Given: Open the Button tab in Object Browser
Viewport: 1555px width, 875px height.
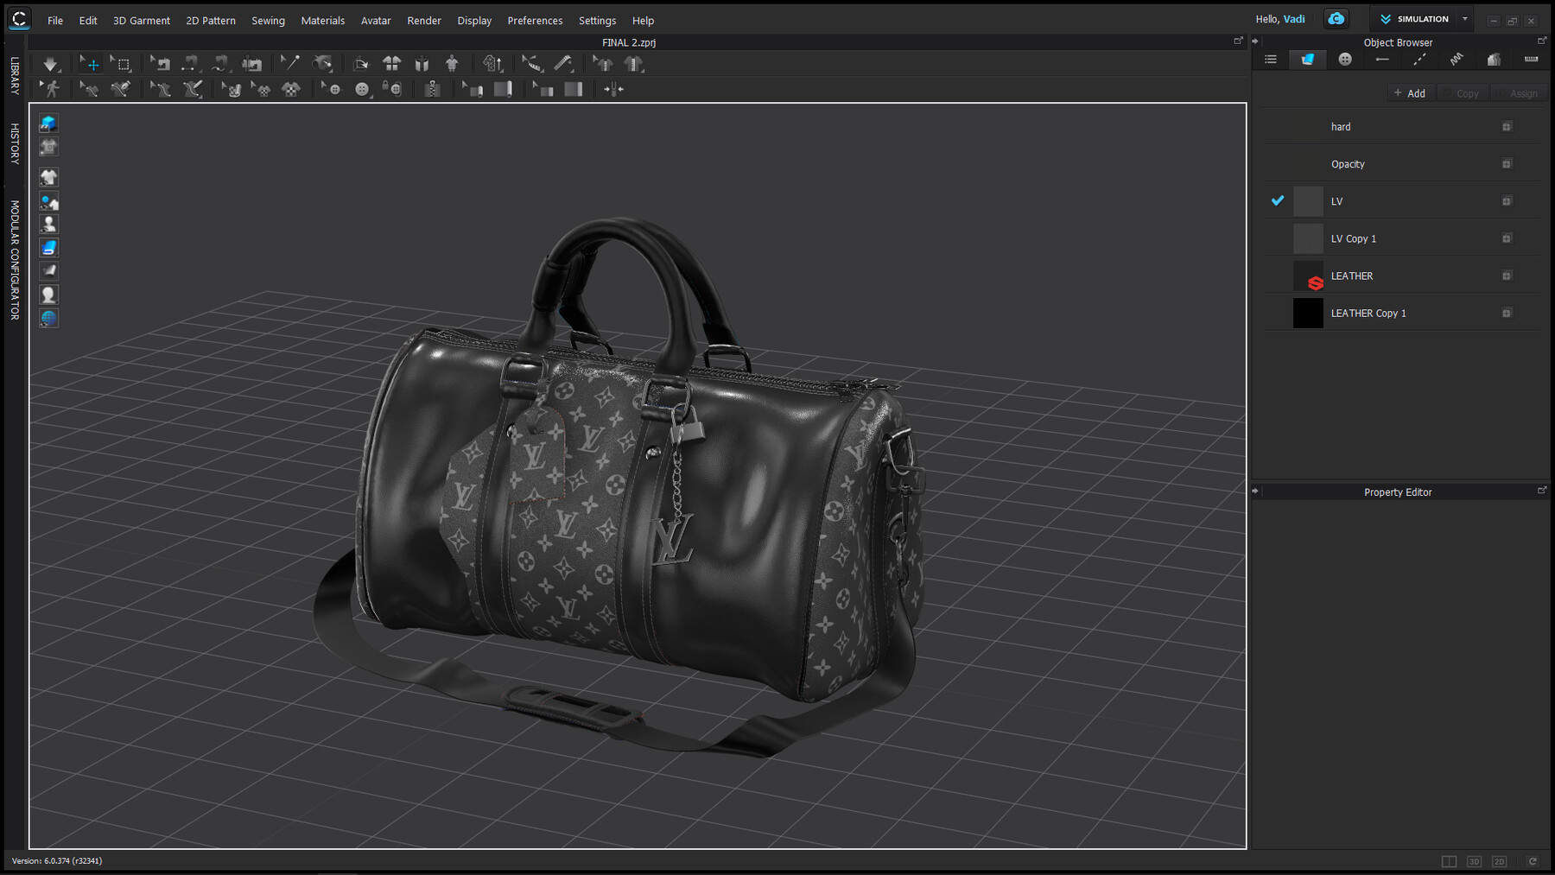Looking at the screenshot, I should pyautogui.click(x=1345, y=60).
